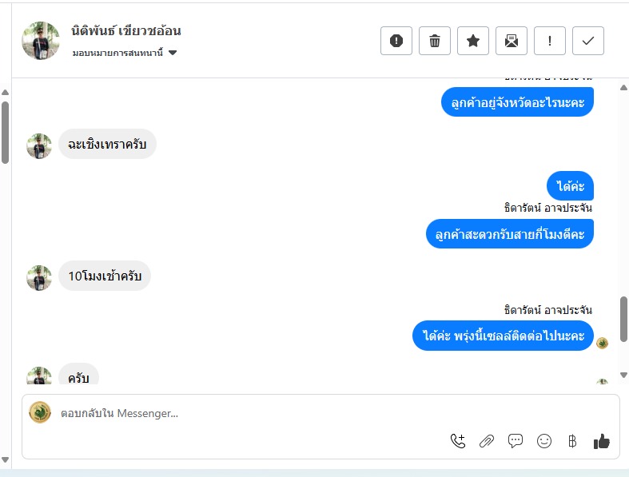Mark conversation unread with envelope icon
629x477 pixels.
[x=511, y=41]
